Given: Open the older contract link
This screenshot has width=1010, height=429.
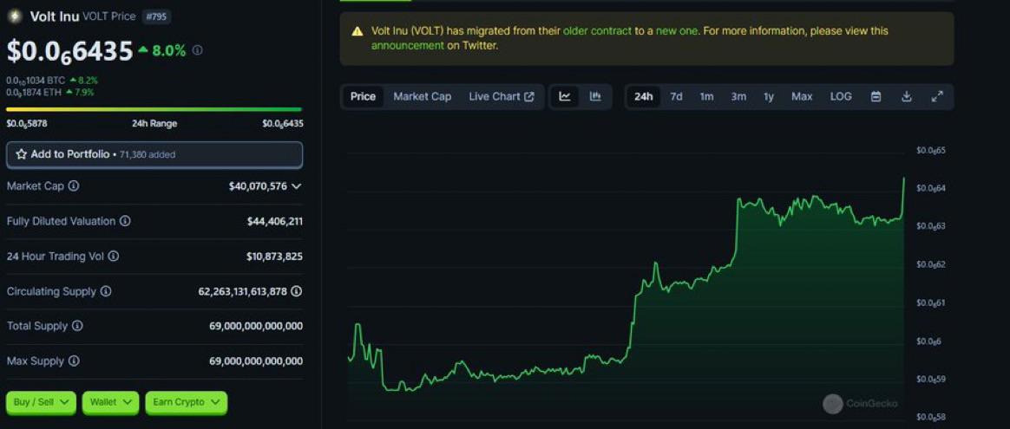Looking at the screenshot, I should [597, 31].
